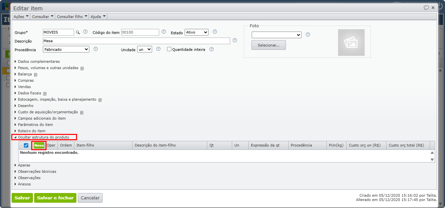Screen dimensions: 445x208
Task: Open the Procedência dropdown
Action: 66,49
